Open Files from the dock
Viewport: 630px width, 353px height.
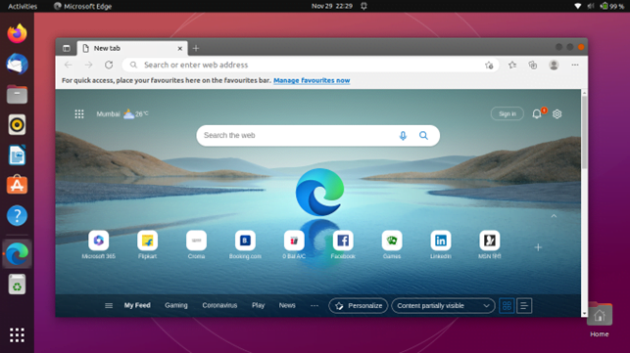(x=17, y=95)
